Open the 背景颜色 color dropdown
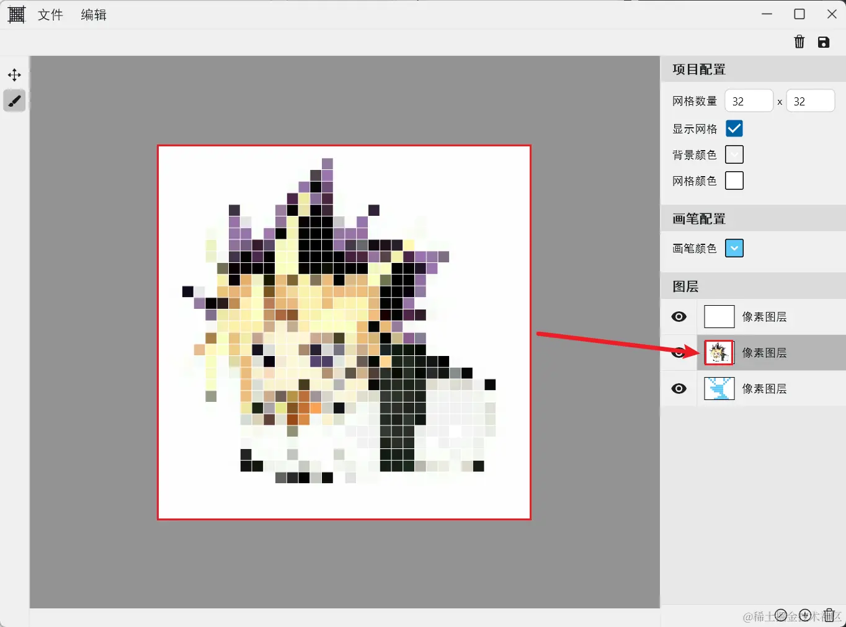This screenshot has width=846, height=627. [x=734, y=154]
